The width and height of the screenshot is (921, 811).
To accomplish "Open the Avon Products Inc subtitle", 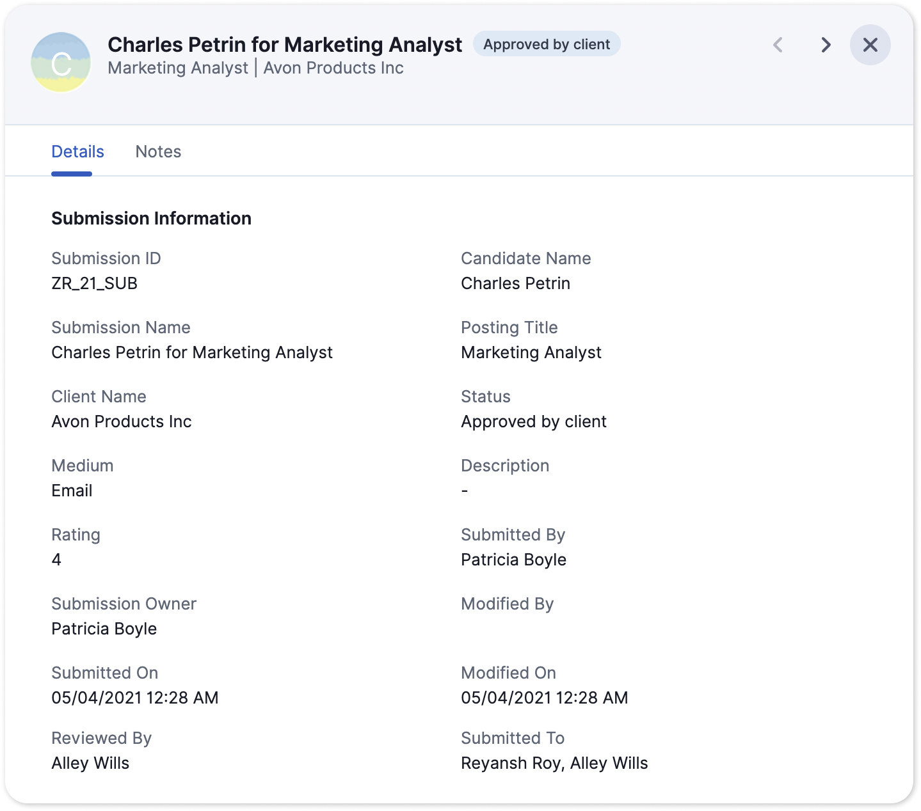I will click(333, 68).
